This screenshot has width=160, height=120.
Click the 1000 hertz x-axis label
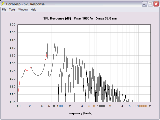click(x=101, y=106)
